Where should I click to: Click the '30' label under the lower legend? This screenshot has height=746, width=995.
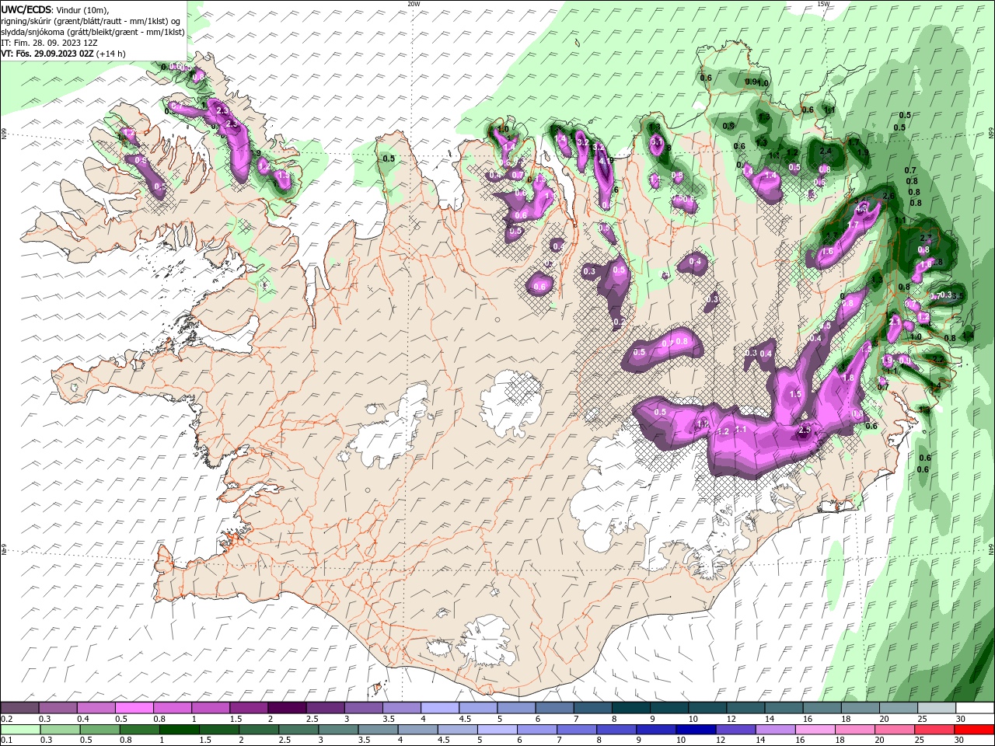click(x=961, y=741)
